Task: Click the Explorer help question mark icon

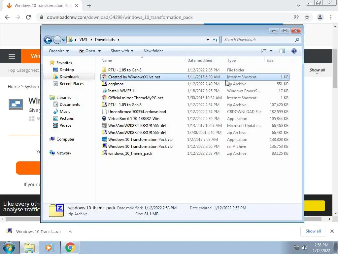Action: pos(294,51)
